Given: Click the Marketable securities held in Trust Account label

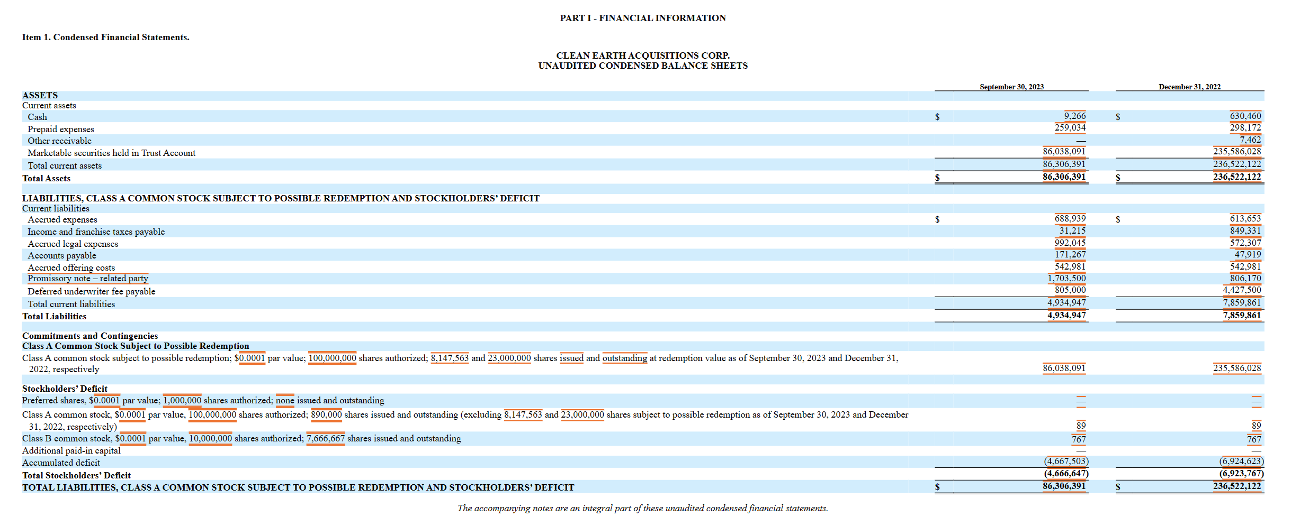Looking at the screenshot, I should (x=111, y=153).
